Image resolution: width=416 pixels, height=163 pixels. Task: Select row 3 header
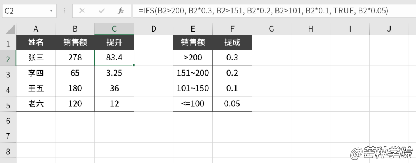(8, 73)
